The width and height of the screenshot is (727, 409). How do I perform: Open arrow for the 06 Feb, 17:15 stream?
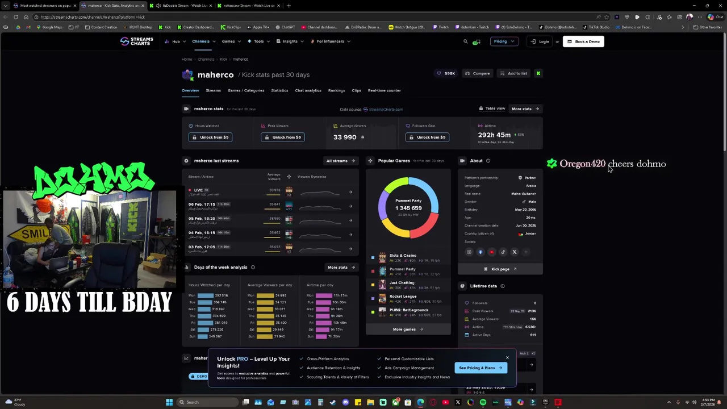(x=350, y=206)
